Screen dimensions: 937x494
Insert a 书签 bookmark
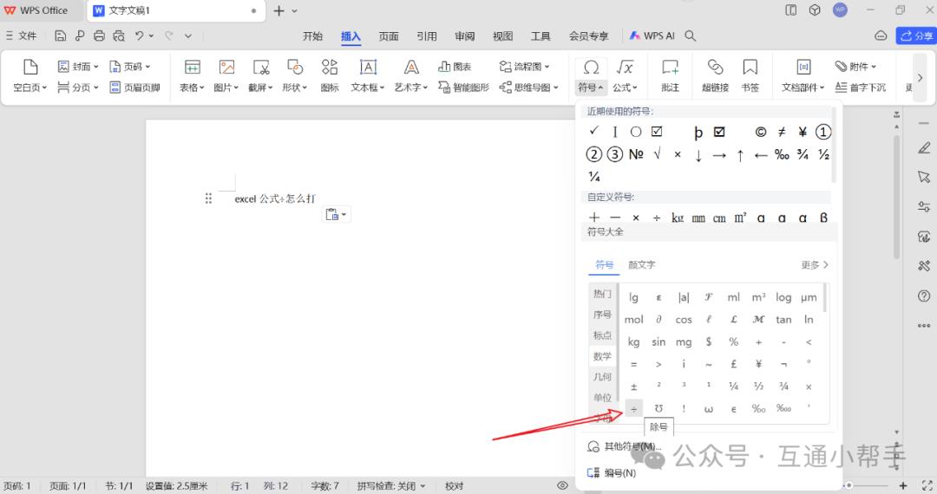[x=750, y=75]
